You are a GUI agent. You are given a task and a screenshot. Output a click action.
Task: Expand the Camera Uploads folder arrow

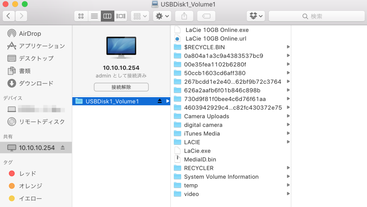(289, 116)
